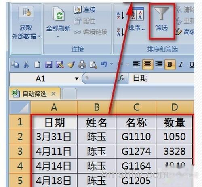This screenshot has height=187, width=202.
Task: Open the Get External Data dropdown arrow
Action: (39, 36)
